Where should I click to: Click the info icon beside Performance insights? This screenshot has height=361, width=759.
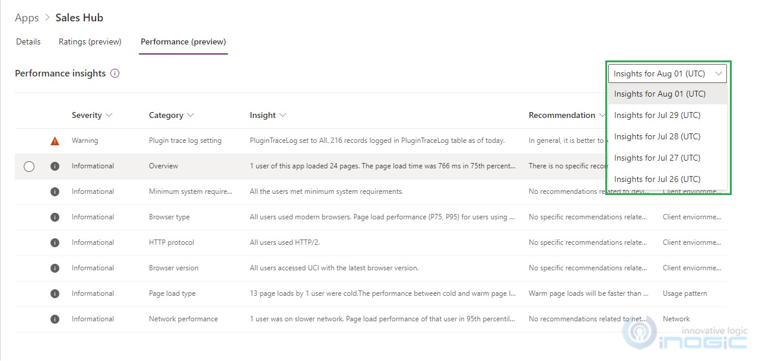coord(115,74)
